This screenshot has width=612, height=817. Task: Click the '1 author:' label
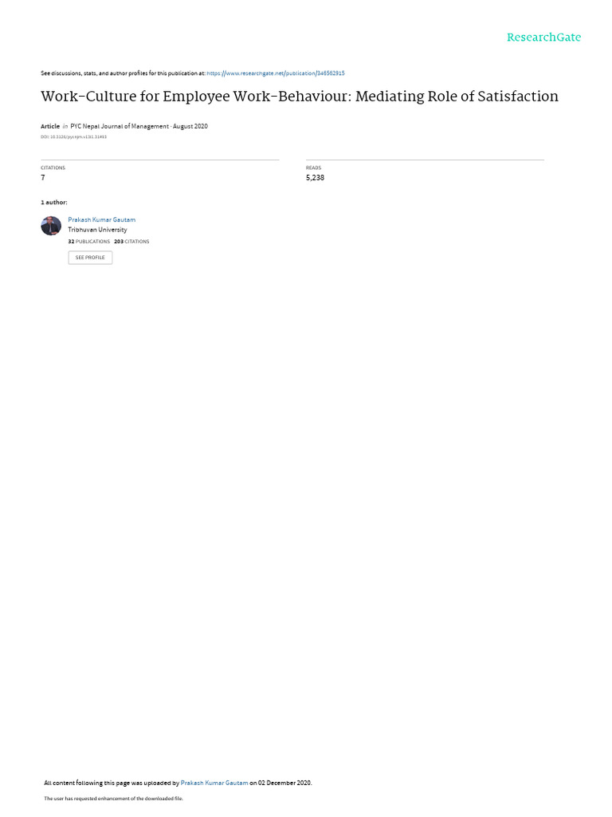[54, 202]
